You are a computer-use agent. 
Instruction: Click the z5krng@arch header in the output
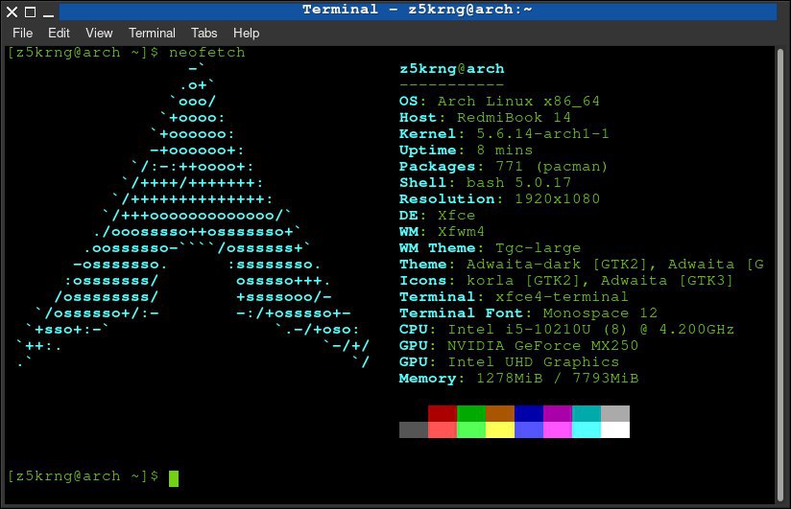pyautogui.click(x=452, y=69)
